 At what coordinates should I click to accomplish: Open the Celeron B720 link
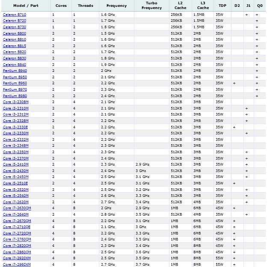click(x=15, y=21)
